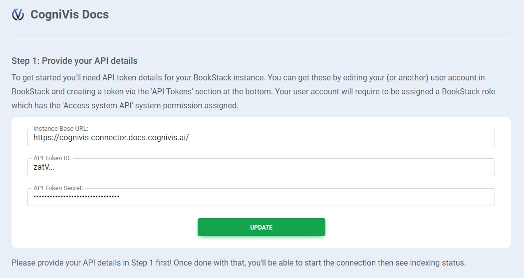Screen dimensions: 524x278
Task: Click into the API Token ID field
Action: tap(299, 168)
